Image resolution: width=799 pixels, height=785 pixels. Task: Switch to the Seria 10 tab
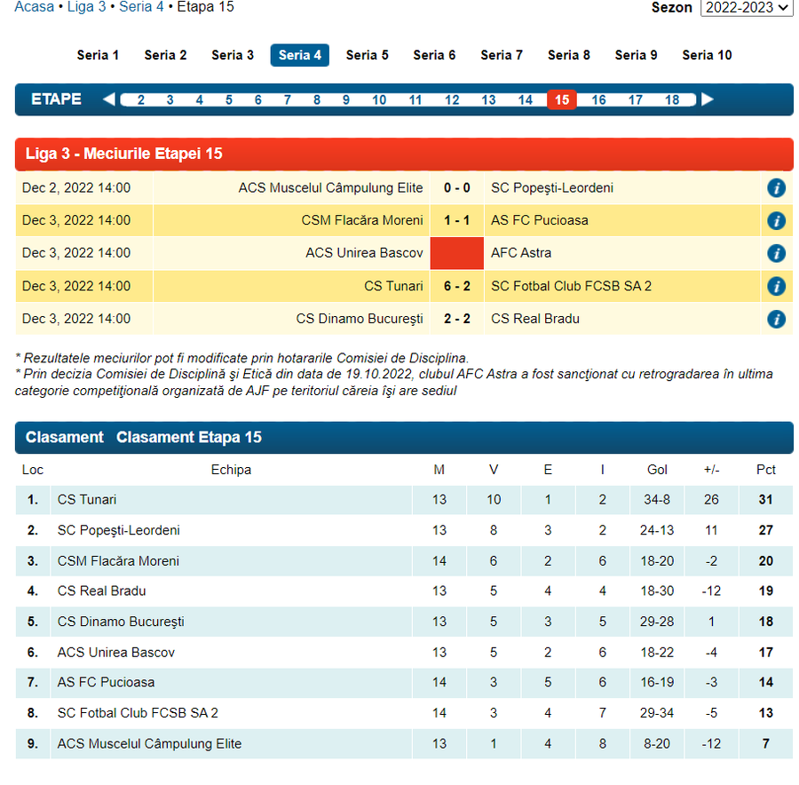(x=707, y=55)
